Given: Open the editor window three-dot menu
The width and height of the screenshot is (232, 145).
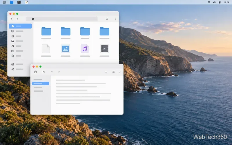Looking at the screenshot, I should pyautogui.click(x=119, y=72).
